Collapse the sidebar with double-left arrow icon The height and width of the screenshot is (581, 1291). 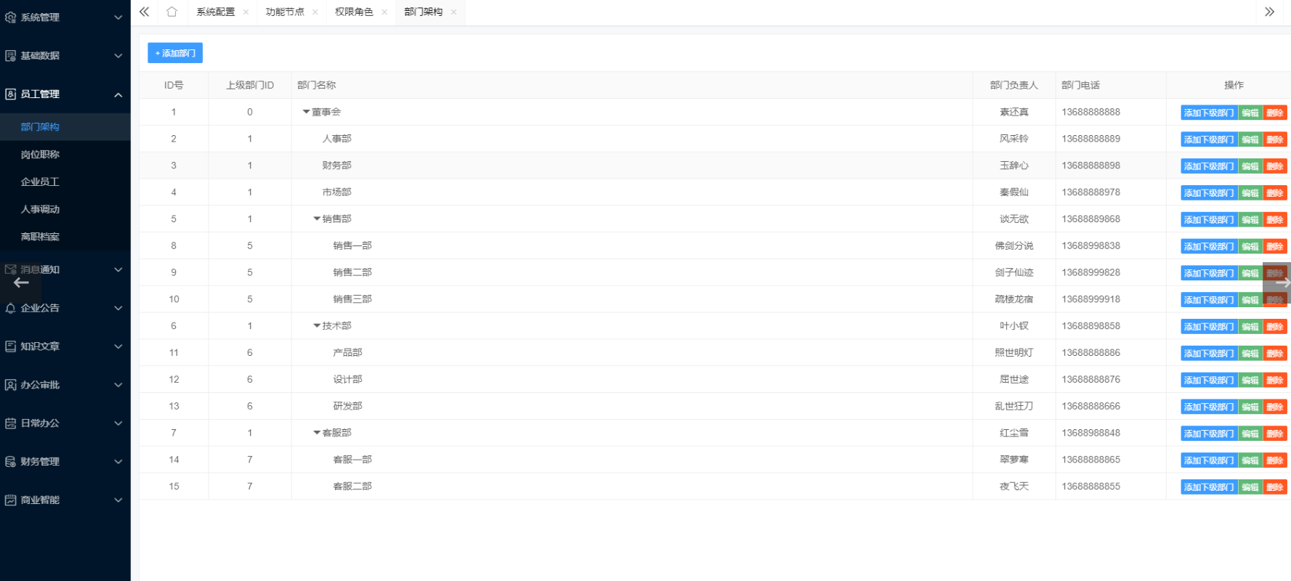click(144, 12)
